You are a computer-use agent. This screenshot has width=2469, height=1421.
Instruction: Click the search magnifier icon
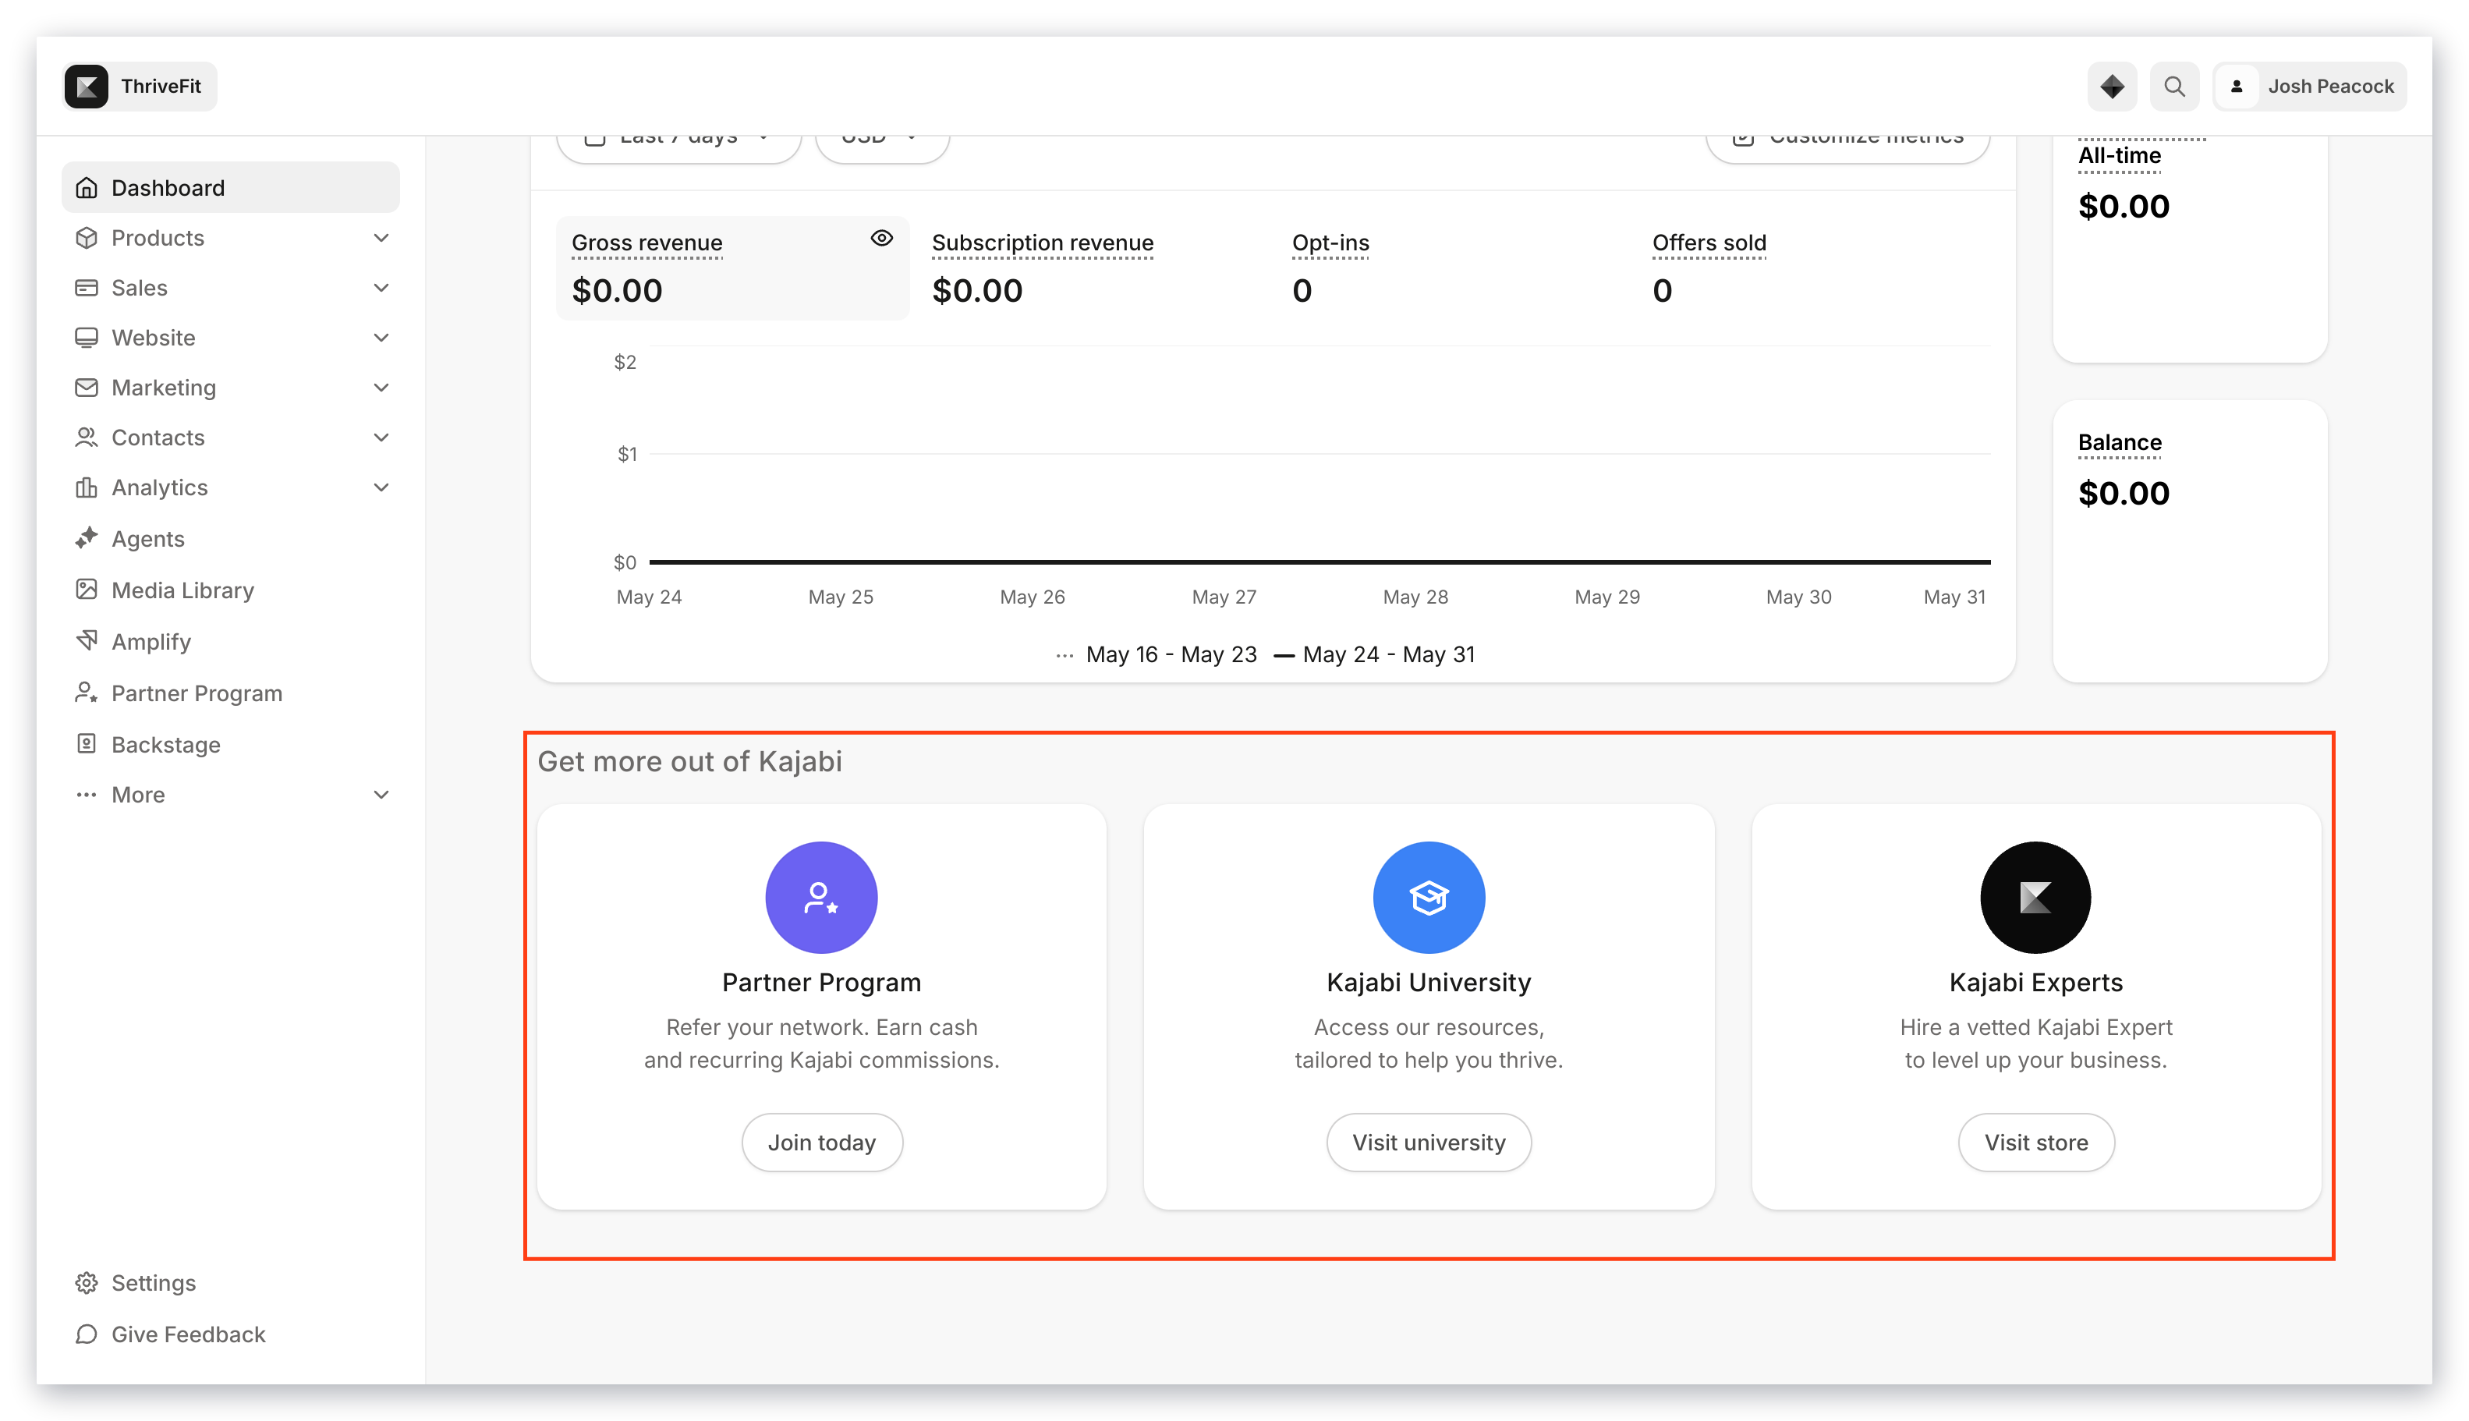click(2174, 87)
